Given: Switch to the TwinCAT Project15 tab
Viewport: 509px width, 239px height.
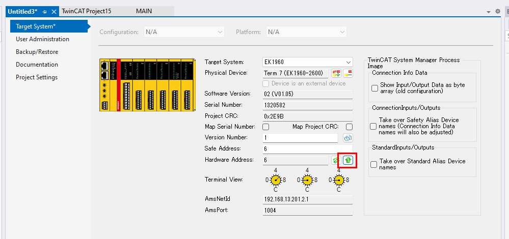Looking at the screenshot, I should [x=87, y=11].
